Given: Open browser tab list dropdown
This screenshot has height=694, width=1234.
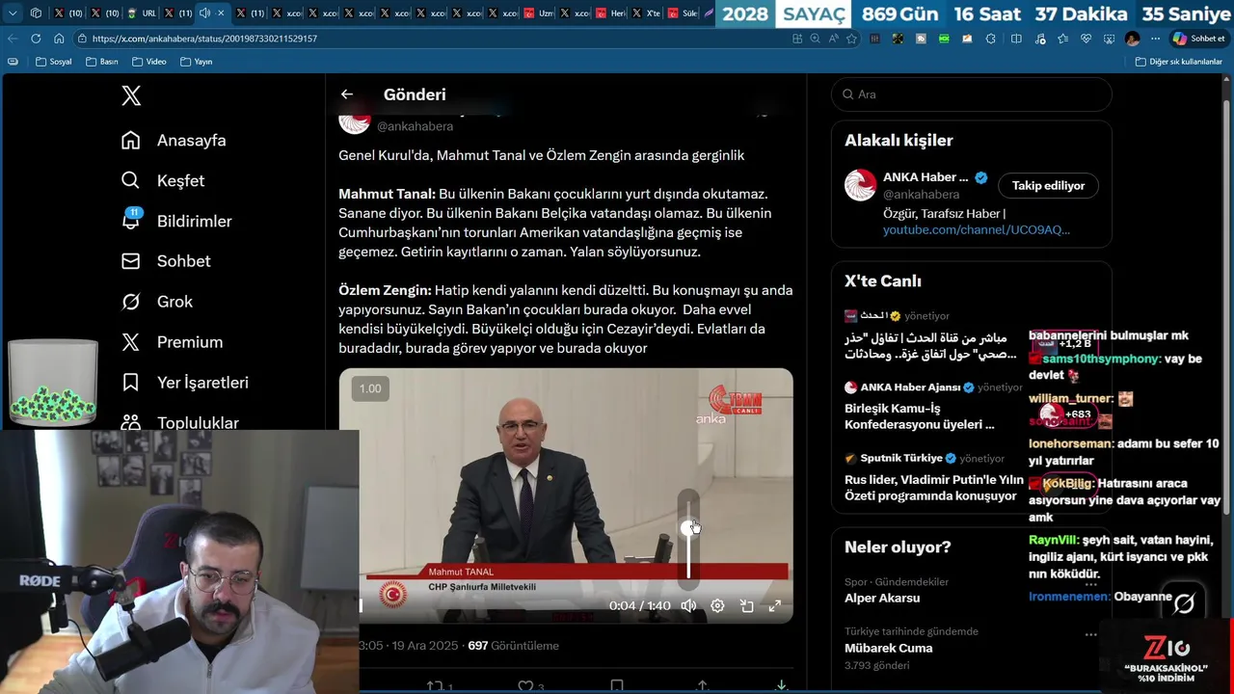Looking at the screenshot, I should coord(13,13).
